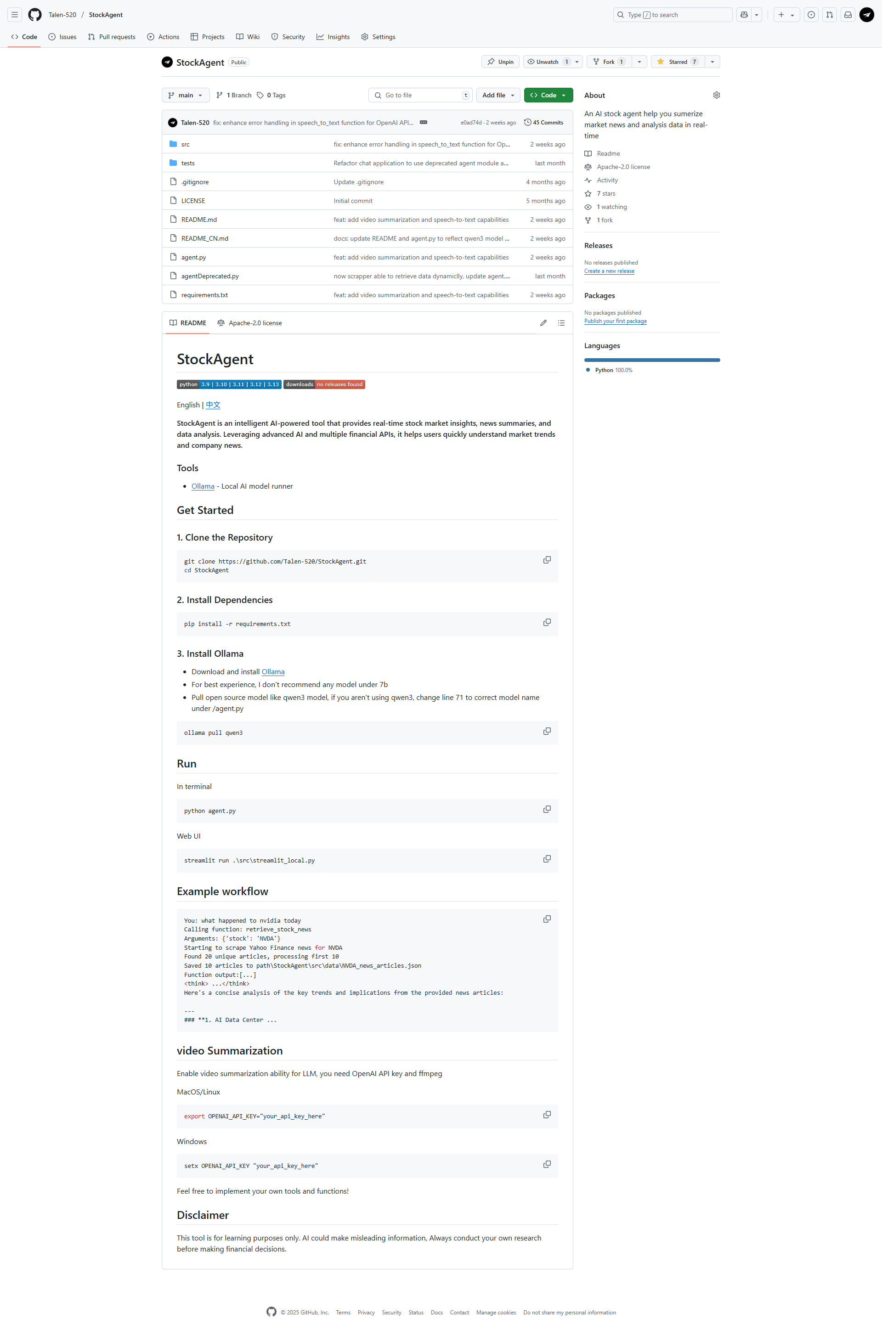Viewport: 882px width, 1336px height.
Task: View the 0 Tags link
Action: (x=271, y=95)
